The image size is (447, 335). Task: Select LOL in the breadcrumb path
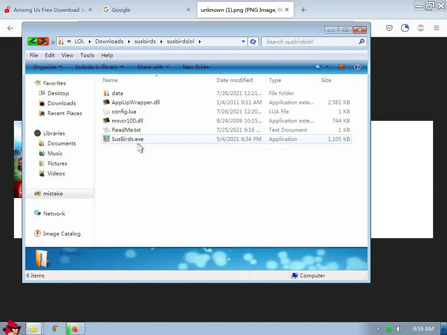(79, 41)
